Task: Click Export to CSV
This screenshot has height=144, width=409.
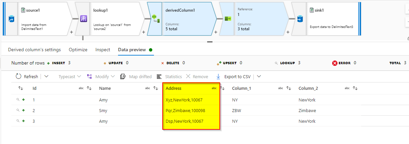Action: click(x=233, y=76)
